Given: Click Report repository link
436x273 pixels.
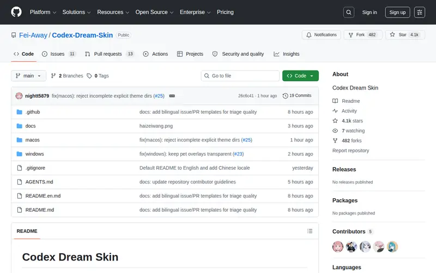Looking at the screenshot, I should 350,151.
